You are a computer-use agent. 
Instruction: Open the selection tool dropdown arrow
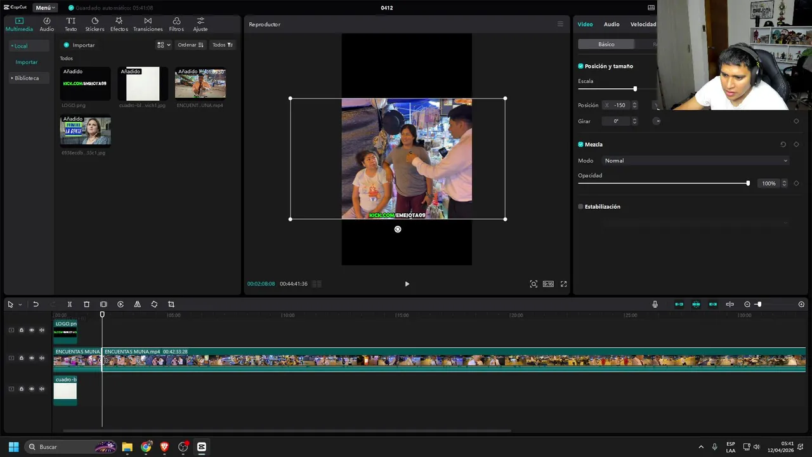[x=20, y=305]
